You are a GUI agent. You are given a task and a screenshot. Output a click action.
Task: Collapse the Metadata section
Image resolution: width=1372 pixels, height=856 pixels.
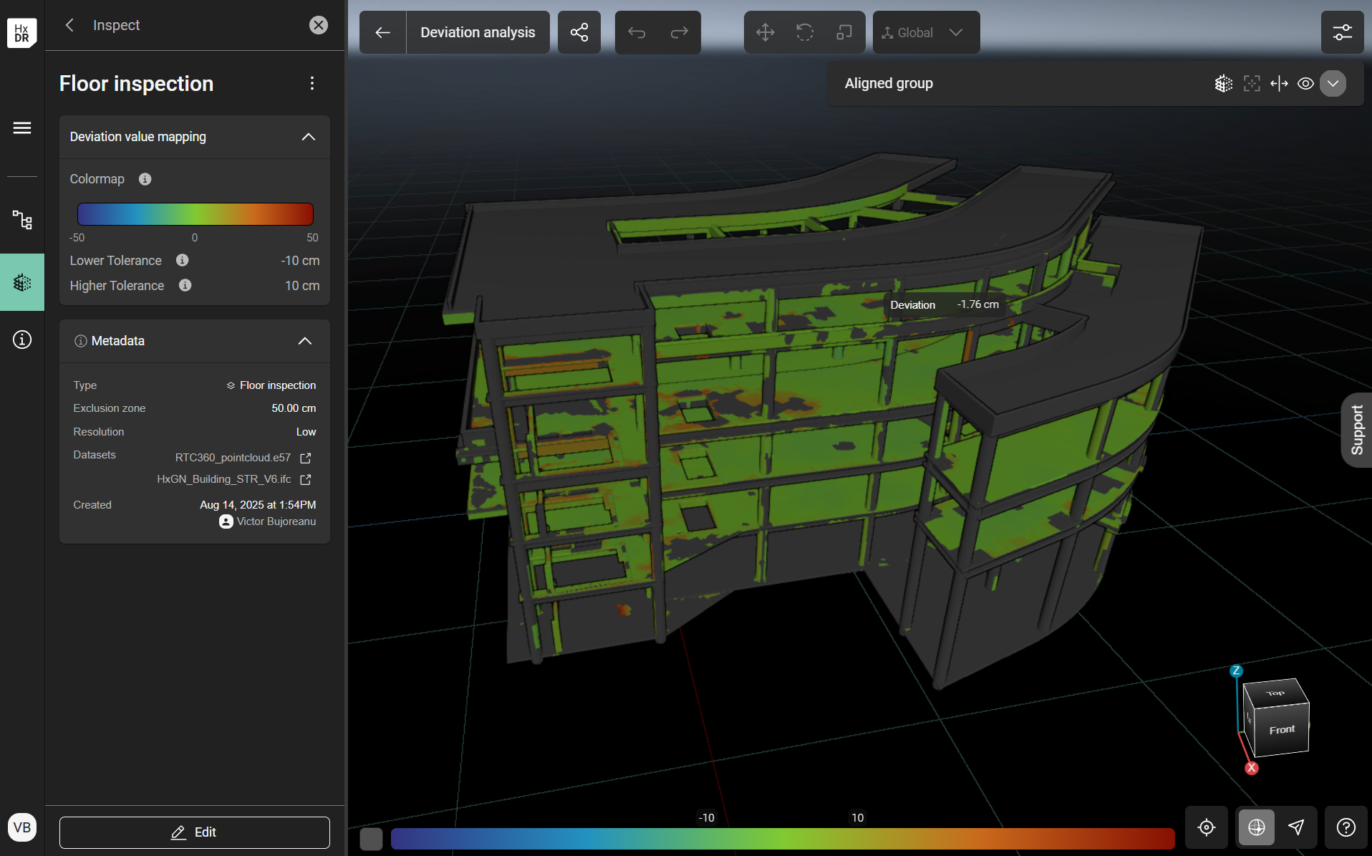point(304,341)
